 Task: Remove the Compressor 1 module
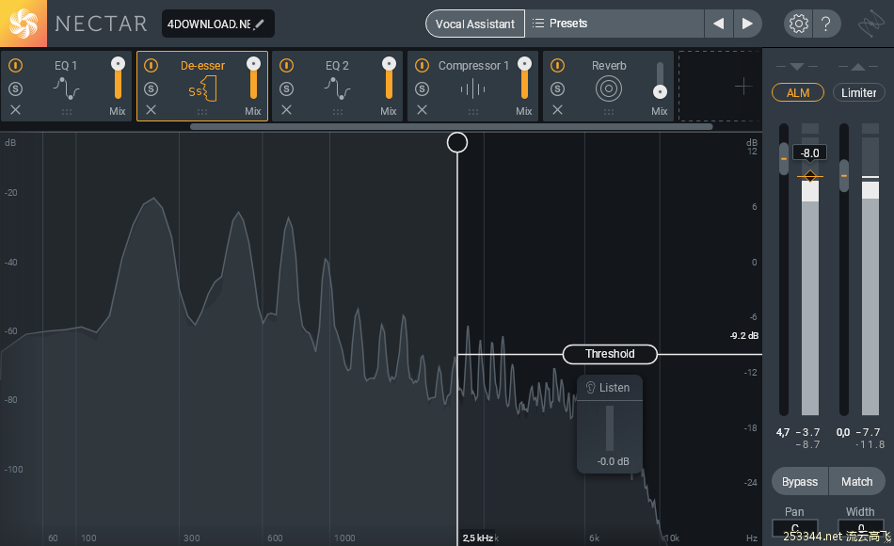click(x=422, y=110)
